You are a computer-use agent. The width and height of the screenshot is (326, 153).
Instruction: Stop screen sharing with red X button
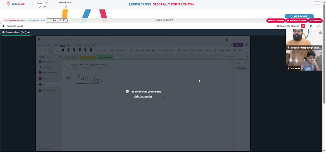pyautogui.click(x=303, y=26)
